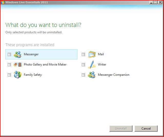
Task: Select the 'Messenger Companion' label text
Action: point(114,75)
